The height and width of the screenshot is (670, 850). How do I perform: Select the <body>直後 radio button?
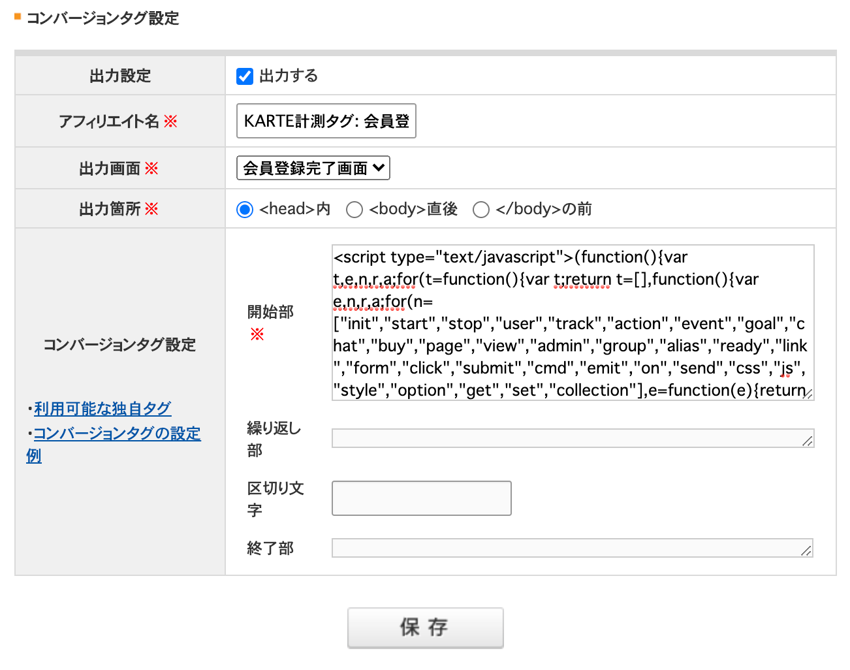click(354, 210)
